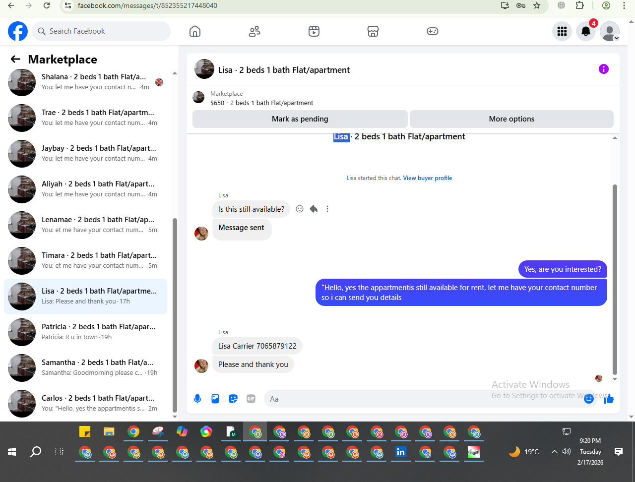Open Shalana conversation

pyautogui.click(x=85, y=82)
